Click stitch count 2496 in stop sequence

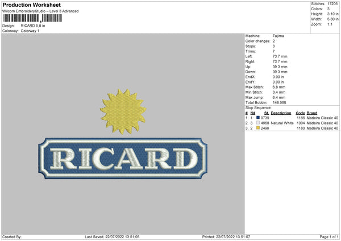tap(265, 128)
